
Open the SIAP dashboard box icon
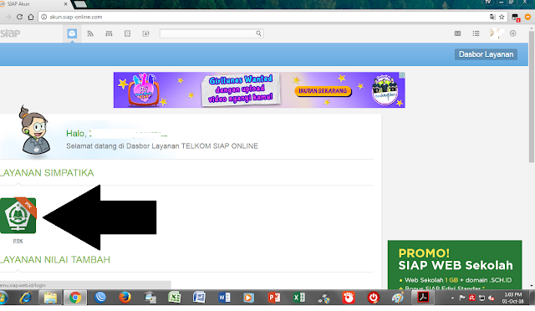pos(72,33)
